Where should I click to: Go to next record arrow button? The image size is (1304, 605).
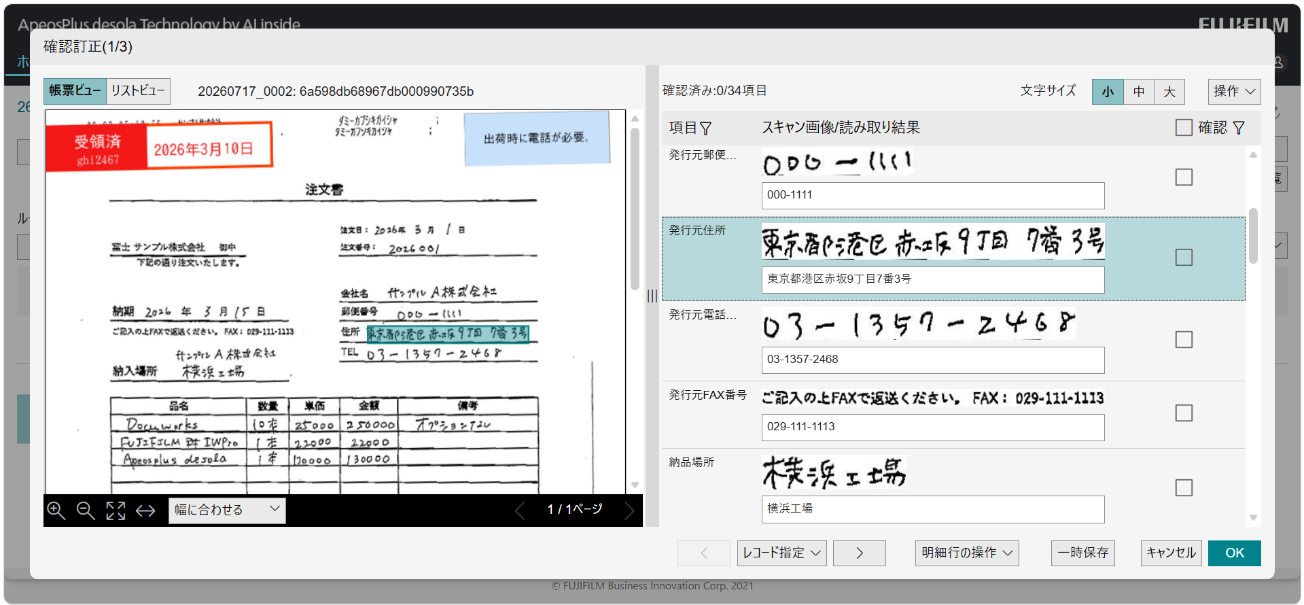(859, 553)
